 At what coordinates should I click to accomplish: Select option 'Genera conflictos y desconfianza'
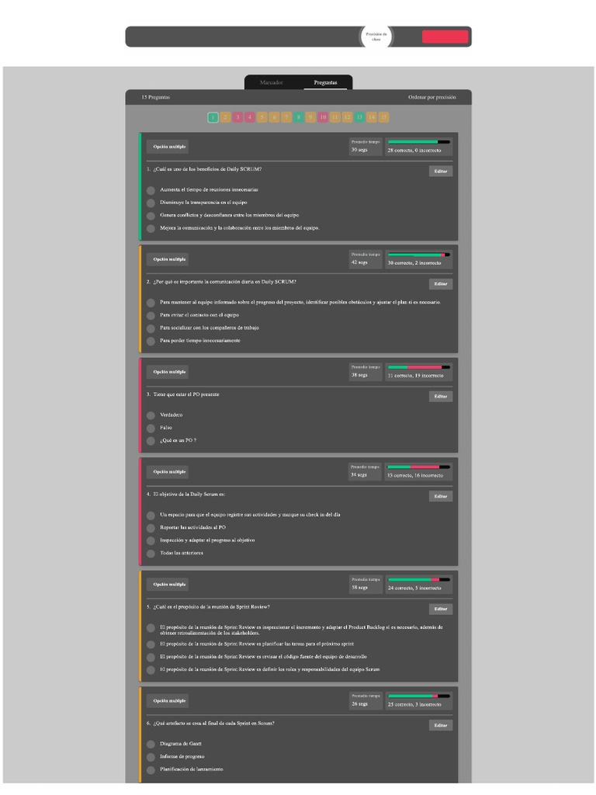pyautogui.click(x=151, y=216)
